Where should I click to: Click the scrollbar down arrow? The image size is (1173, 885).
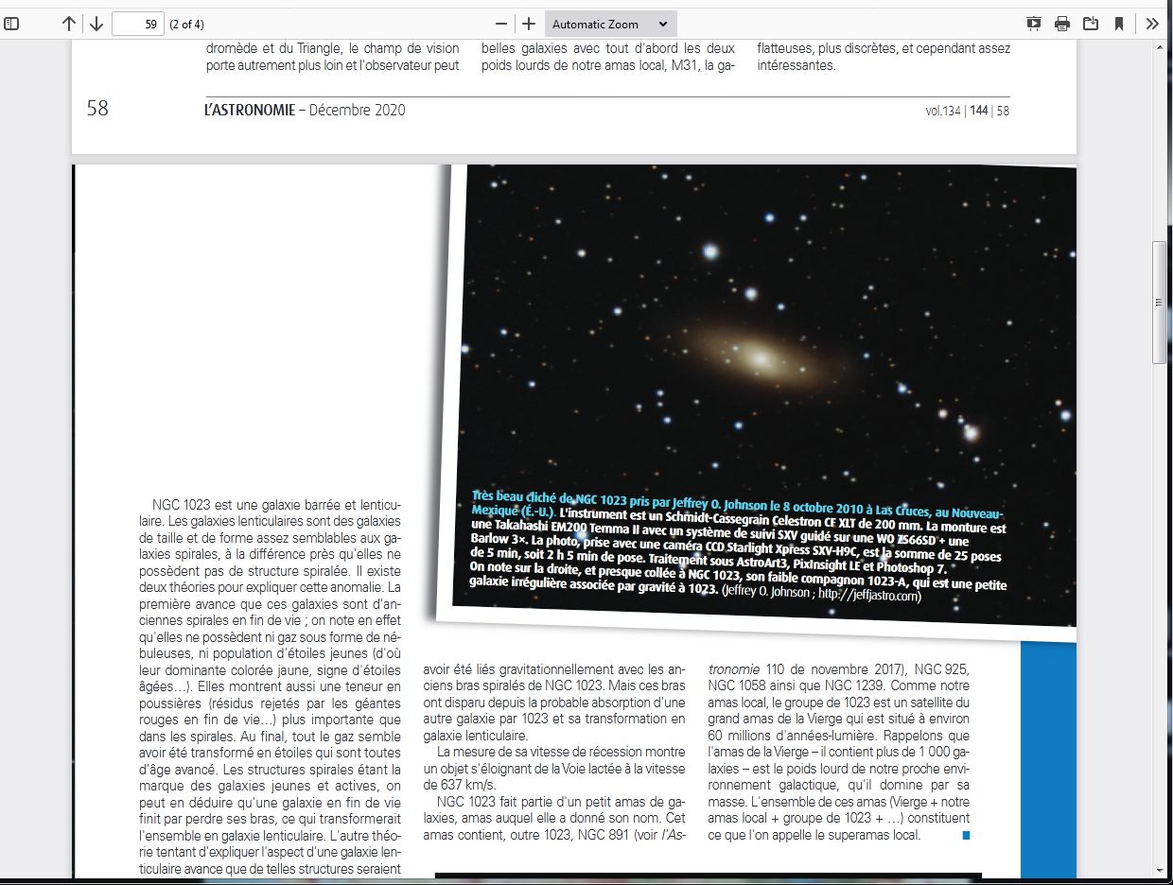tap(1159, 869)
